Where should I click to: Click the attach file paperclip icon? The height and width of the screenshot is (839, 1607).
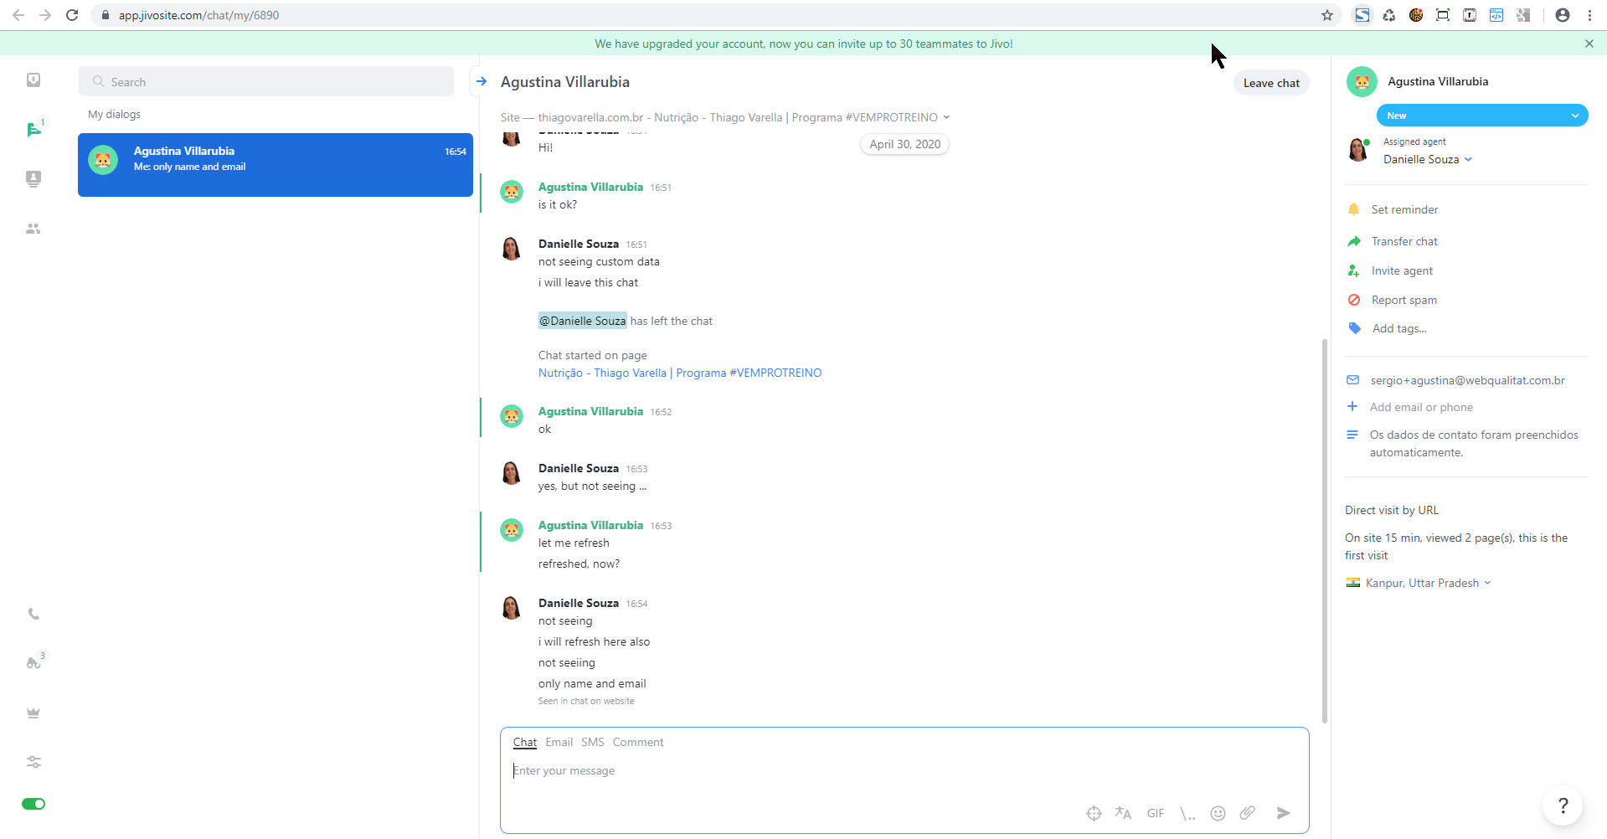pyautogui.click(x=1248, y=813)
